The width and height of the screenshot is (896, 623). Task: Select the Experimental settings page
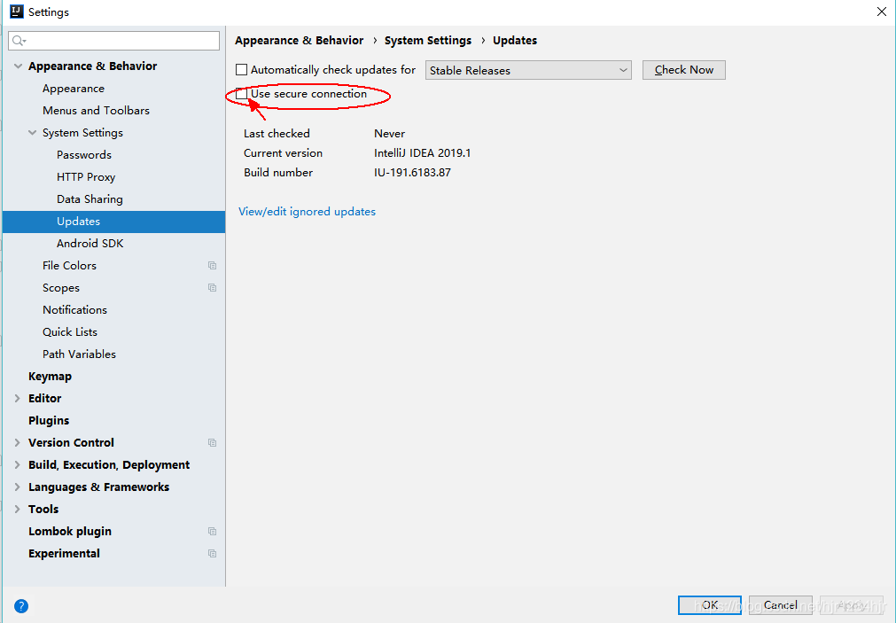(64, 554)
